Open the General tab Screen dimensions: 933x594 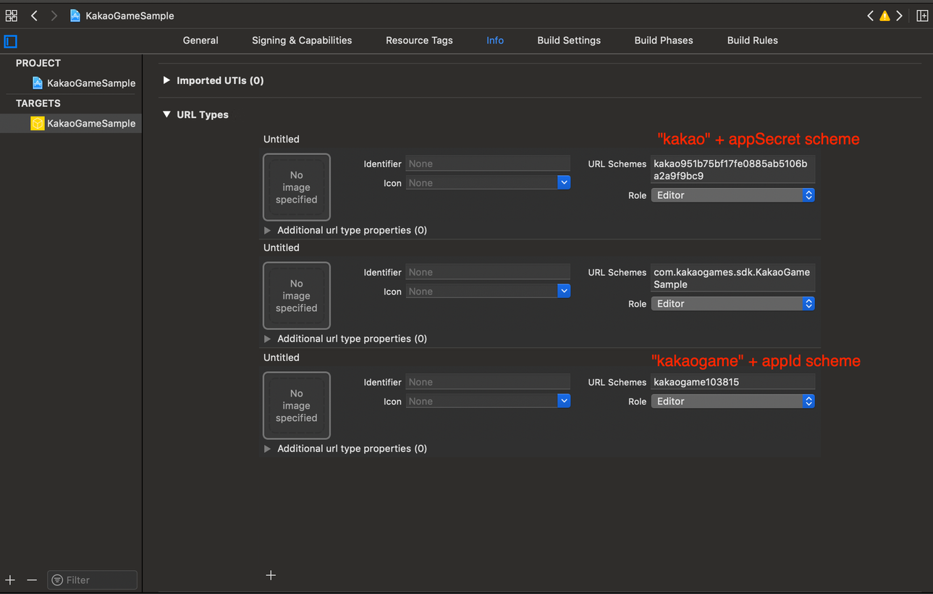tap(200, 41)
